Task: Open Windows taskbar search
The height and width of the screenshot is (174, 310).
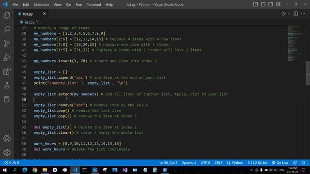Action: (15, 170)
